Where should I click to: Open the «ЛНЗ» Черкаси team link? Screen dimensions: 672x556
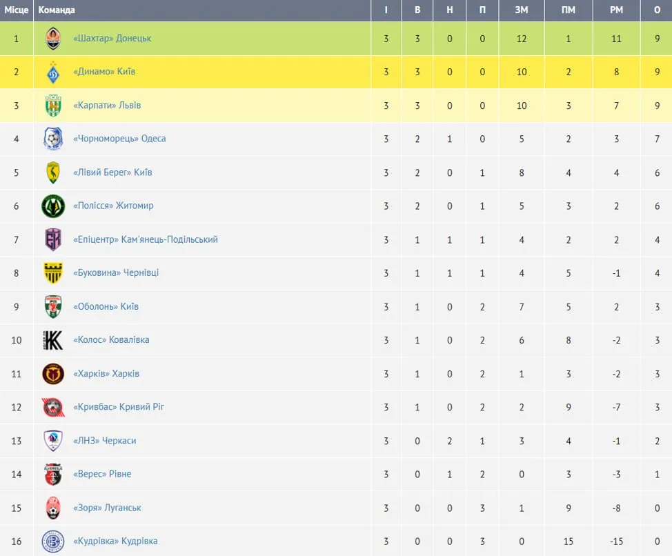[105, 441]
